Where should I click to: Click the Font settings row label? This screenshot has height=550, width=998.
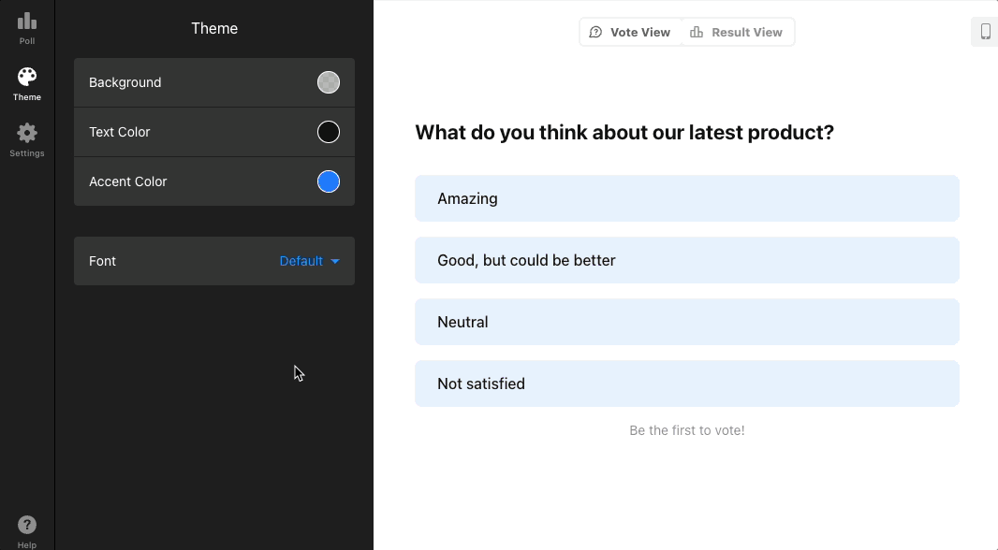(x=103, y=261)
